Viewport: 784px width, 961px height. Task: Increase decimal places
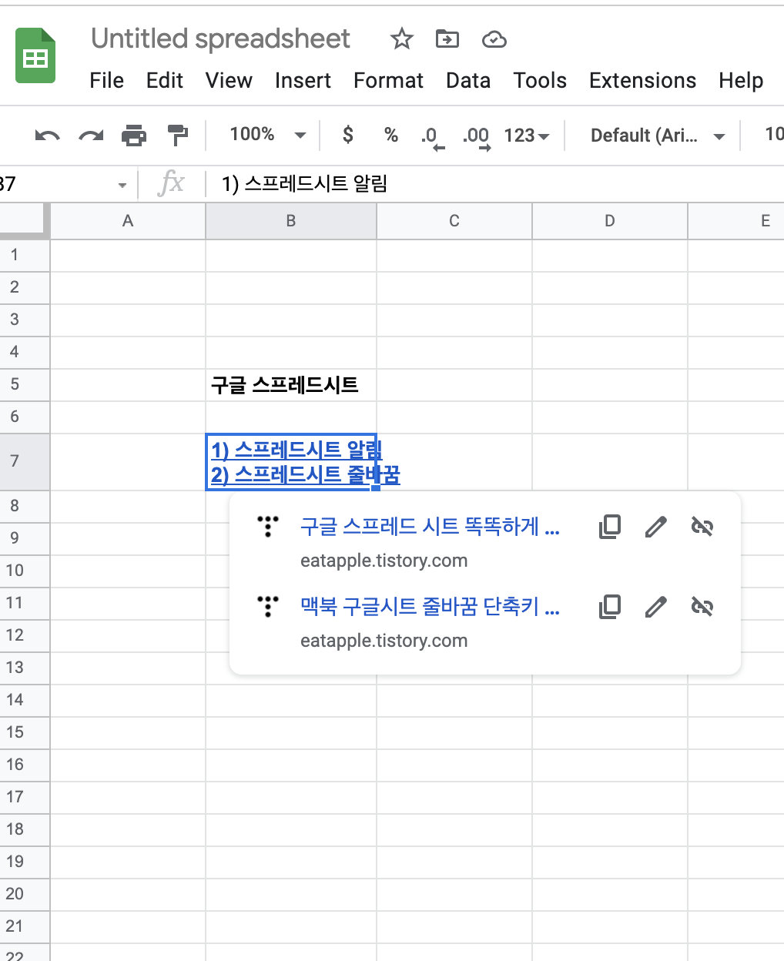pos(477,137)
